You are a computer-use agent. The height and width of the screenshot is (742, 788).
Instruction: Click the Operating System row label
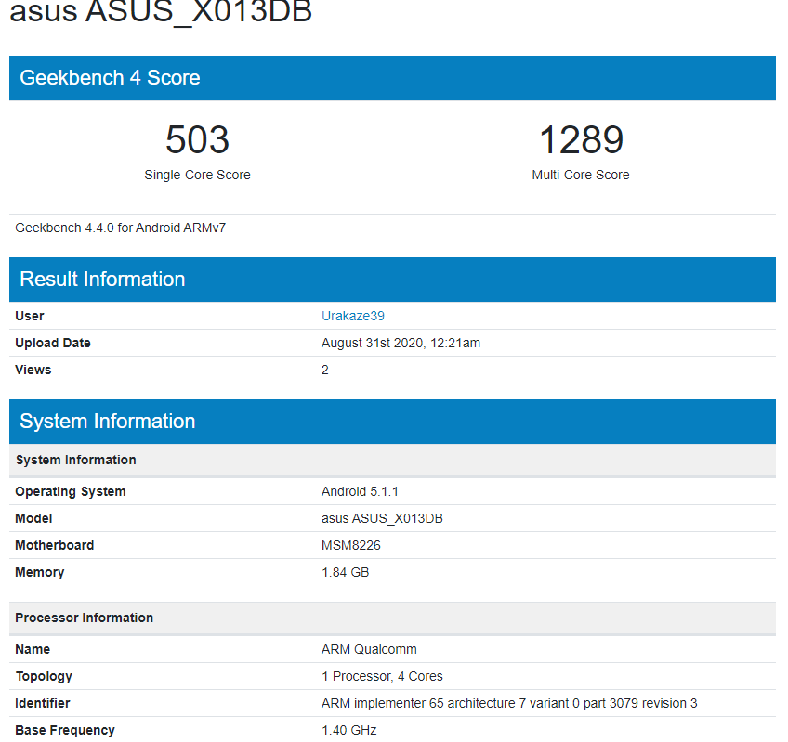[x=71, y=492]
